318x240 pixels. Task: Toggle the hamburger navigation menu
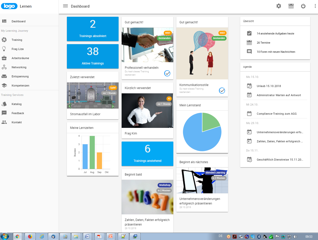click(65, 6)
